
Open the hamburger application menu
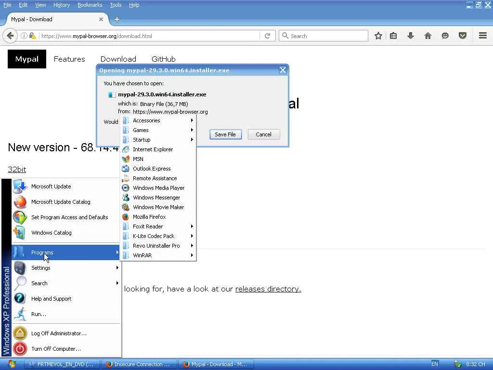click(483, 36)
